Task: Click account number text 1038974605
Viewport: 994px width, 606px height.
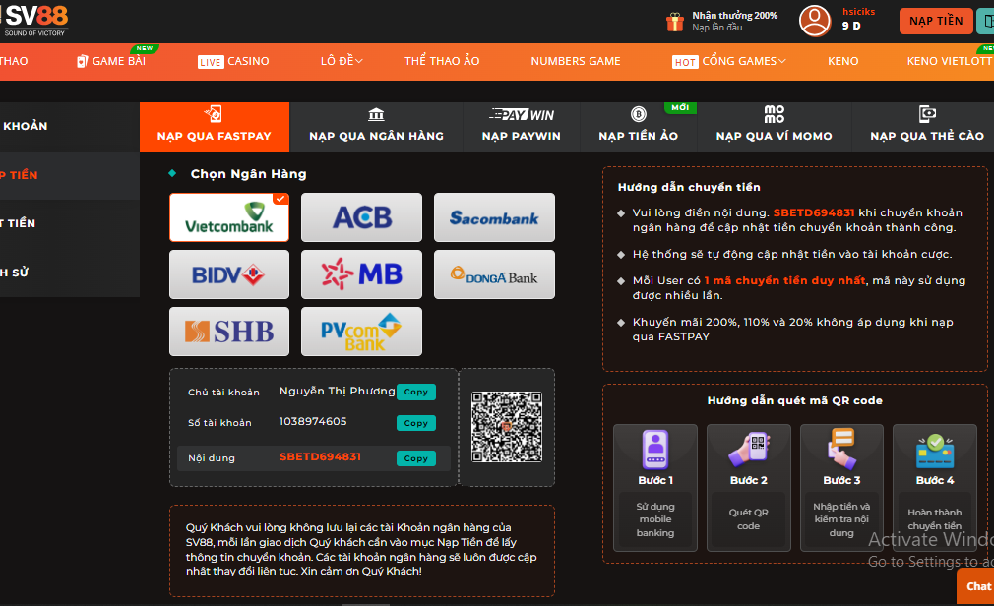Action: (x=313, y=421)
